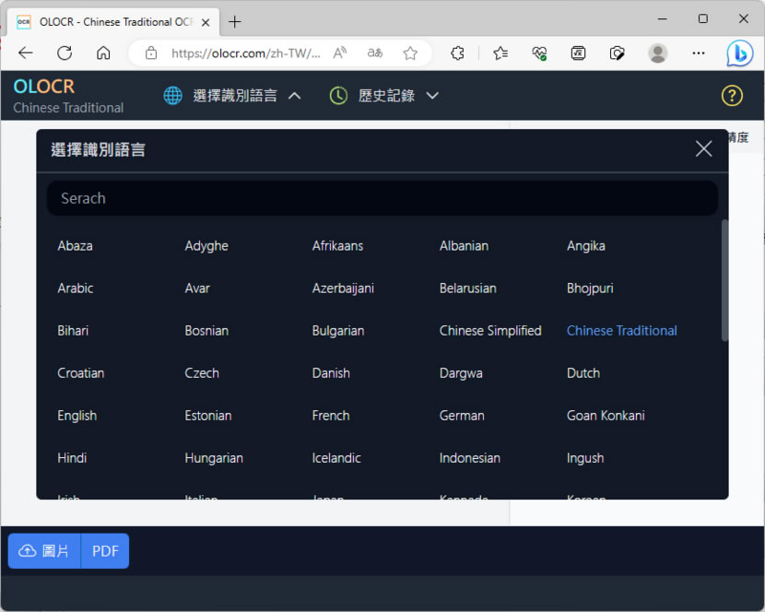Open a new browser tab
This screenshot has height=612, width=765.
point(235,21)
